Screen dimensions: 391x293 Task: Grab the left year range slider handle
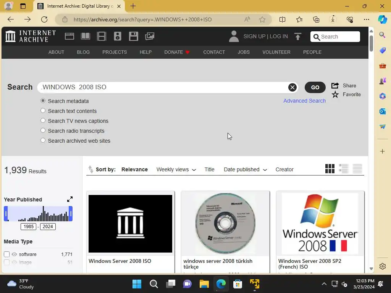click(6, 214)
